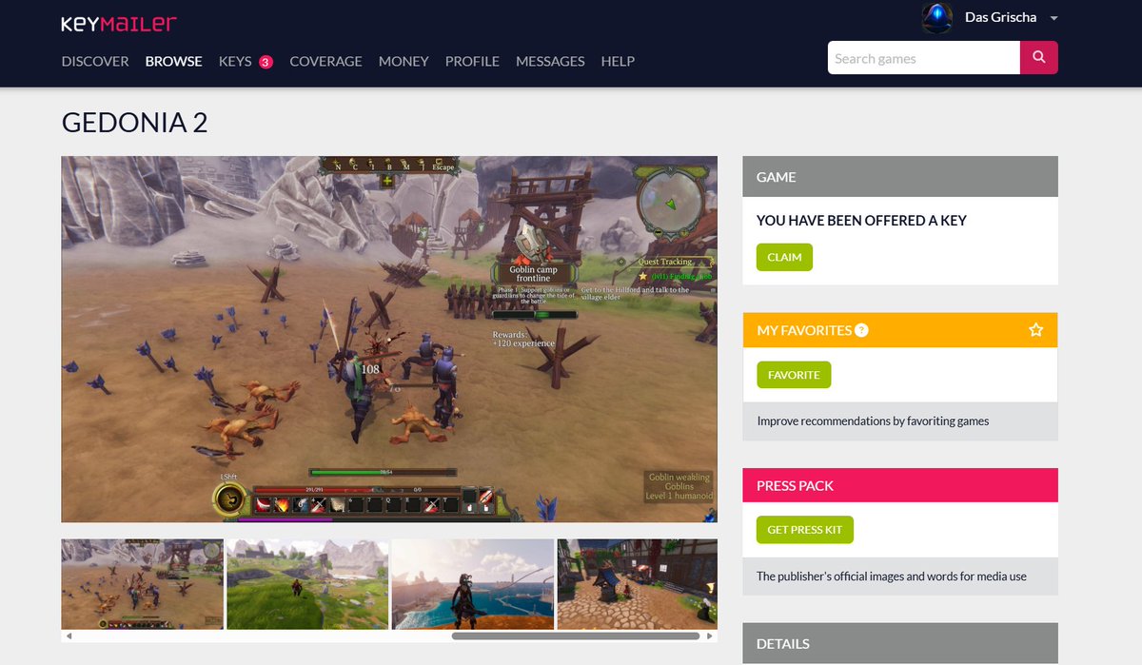
Task: Click the GAME panel header
Action: coord(900,177)
